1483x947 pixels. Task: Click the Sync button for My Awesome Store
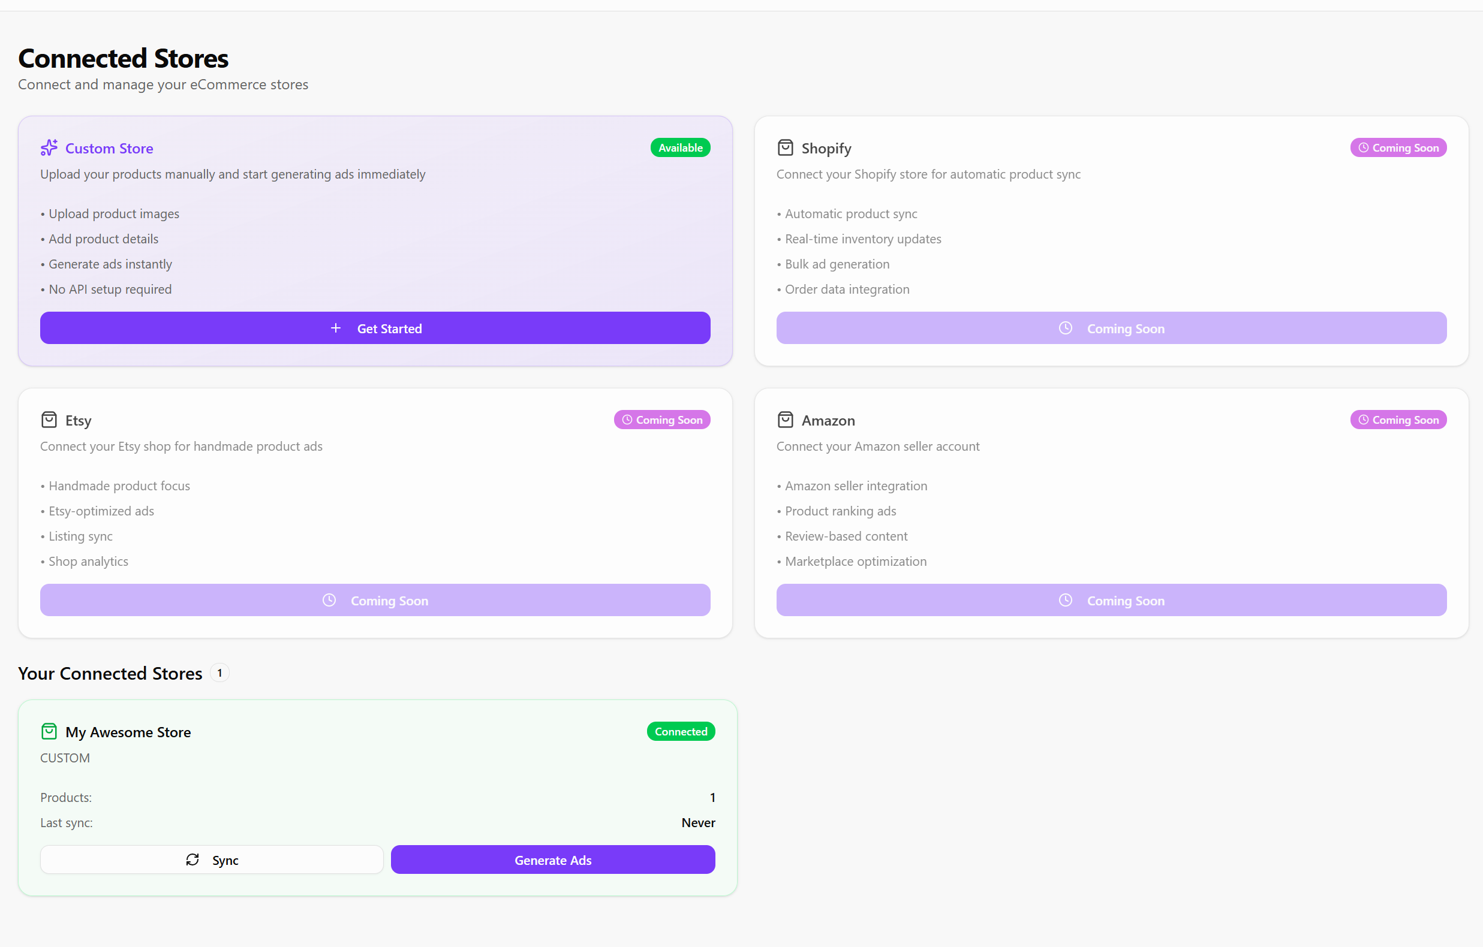211,859
